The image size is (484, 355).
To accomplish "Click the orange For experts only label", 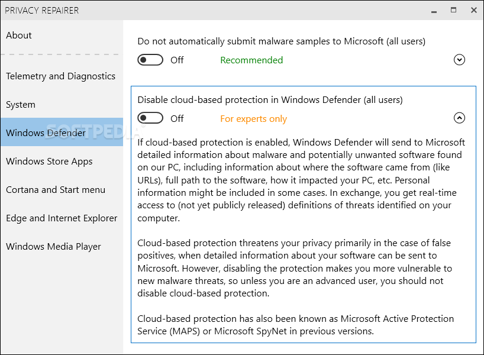I will pyautogui.click(x=253, y=119).
